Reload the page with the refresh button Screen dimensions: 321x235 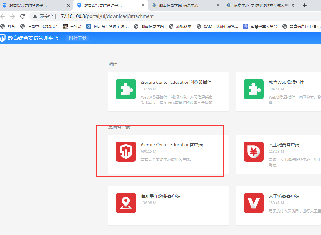(x=23, y=16)
